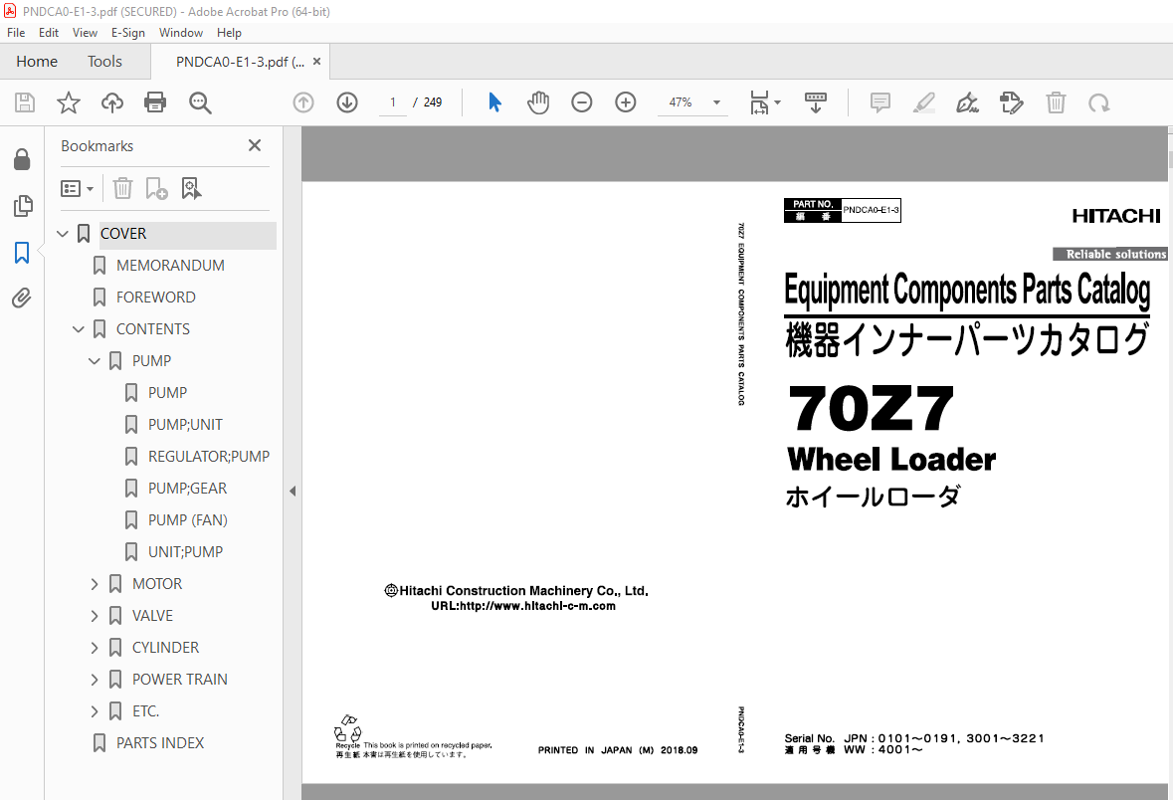Viewport: 1173px width, 800px height.
Task: Click the Hitachi URL on the page
Action: click(523, 606)
